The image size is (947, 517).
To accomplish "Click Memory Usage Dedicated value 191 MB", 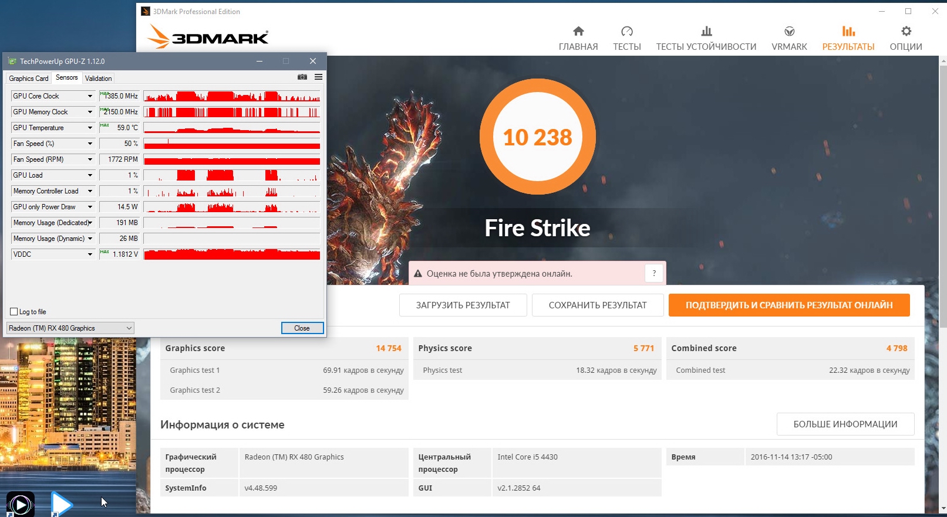I will (119, 223).
